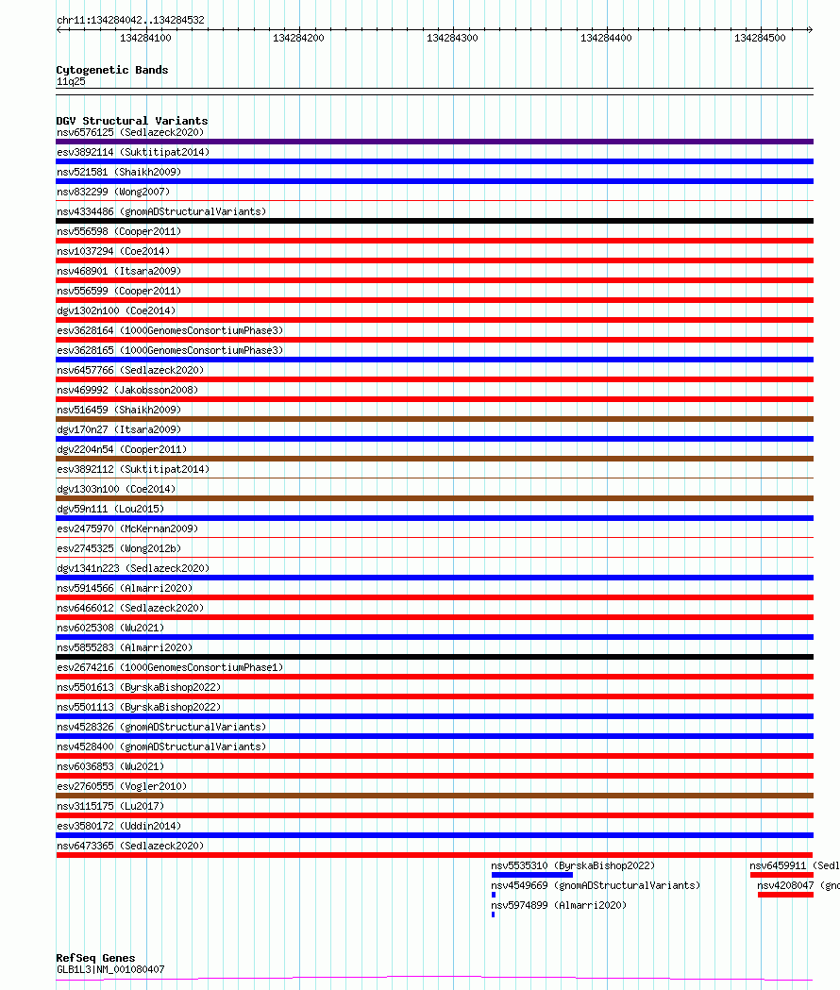Click blue bar under nsv5535310
The width and height of the screenshot is (840, 990).
[x=531, y=875]
